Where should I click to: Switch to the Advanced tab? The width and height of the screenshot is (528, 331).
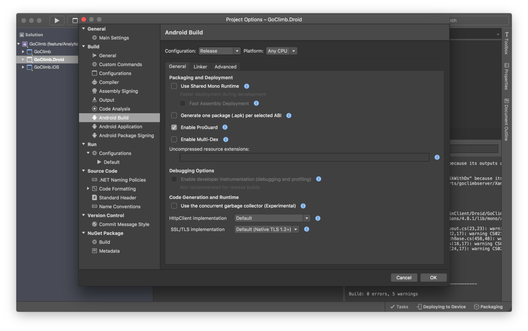(225, 67)
